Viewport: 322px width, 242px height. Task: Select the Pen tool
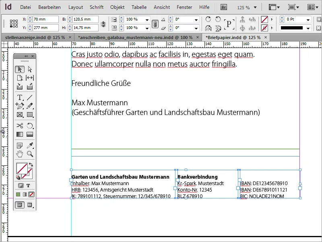coord(20,106)
